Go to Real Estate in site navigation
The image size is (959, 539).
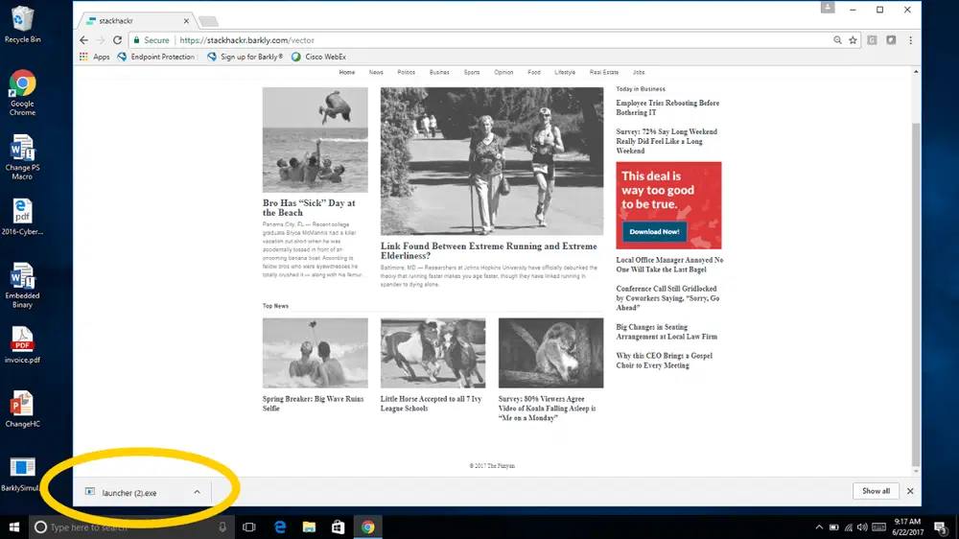pyautogui.click(x=603, y=72)
